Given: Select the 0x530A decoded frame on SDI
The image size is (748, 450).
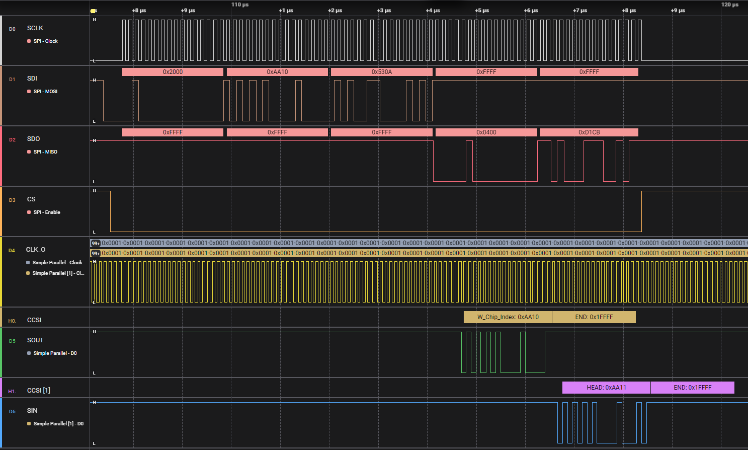Looking at the screenshot, I should click(x=381, y=72).
